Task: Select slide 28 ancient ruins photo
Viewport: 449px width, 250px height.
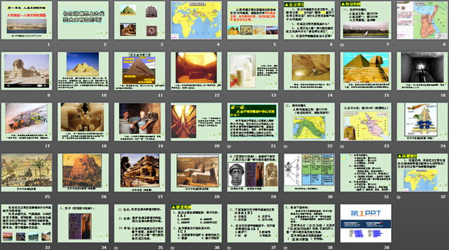Action: 197,173
